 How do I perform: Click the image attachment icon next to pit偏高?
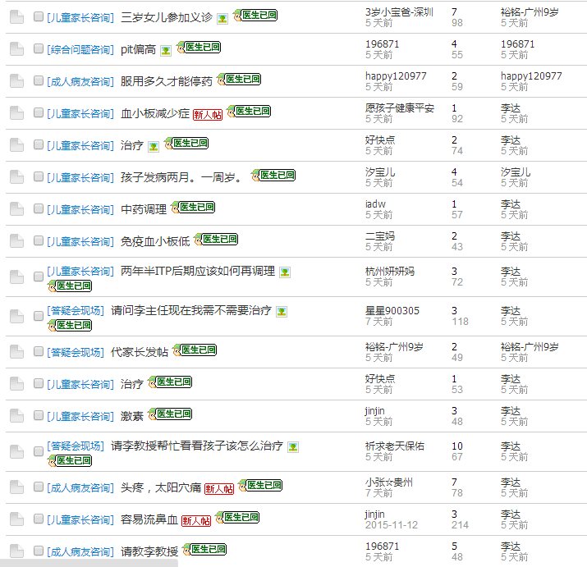pos(166,50)
